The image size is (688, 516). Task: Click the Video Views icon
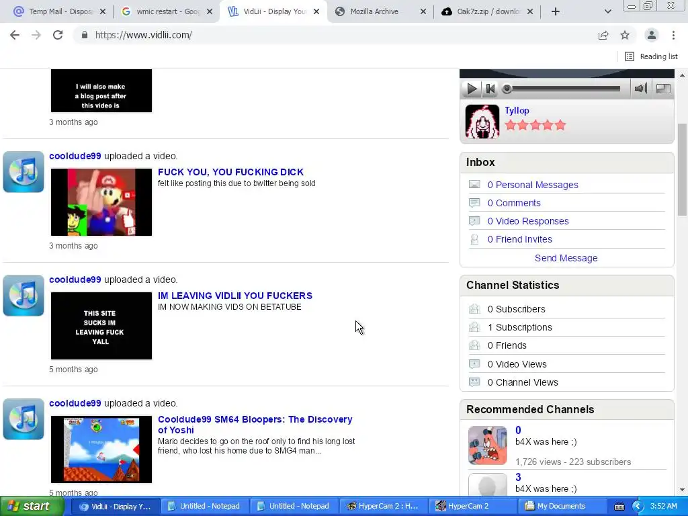click(474, 363)
